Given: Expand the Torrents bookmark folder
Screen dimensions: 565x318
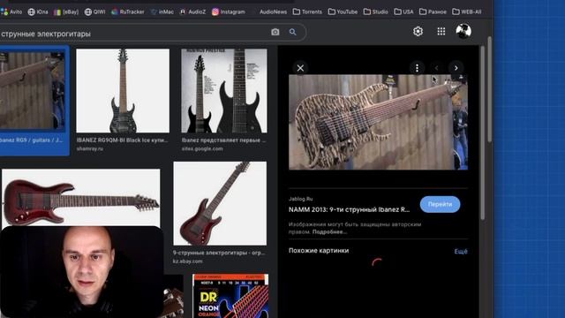Looking at the screenshot, I should pyautogui.click(x=307, y=11).
